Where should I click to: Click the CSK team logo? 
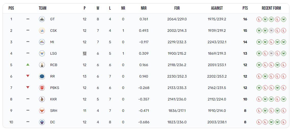42,31
